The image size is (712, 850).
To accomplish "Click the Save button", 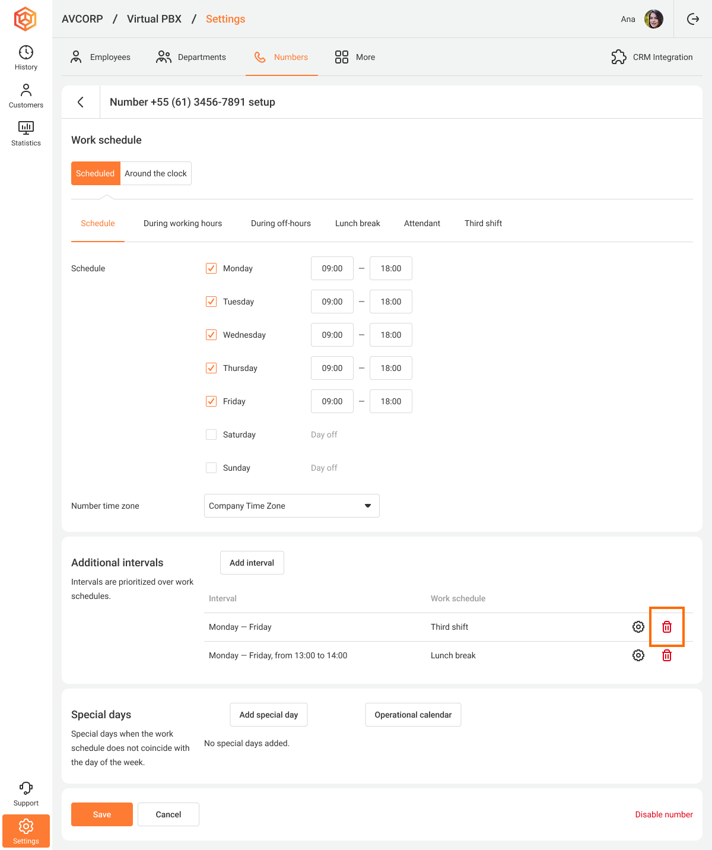I will tap(102, 814).
